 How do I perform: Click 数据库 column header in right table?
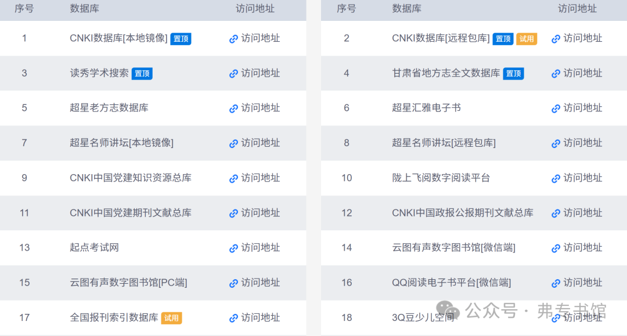click(x=406, y=8)
